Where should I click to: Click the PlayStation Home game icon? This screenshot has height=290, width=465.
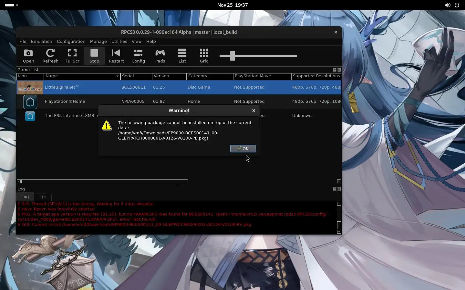[30, 102]
